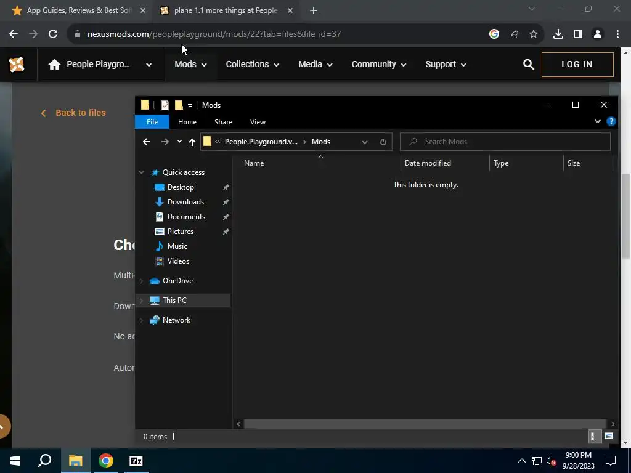This screenshot has width=631, height=473.
Task: Open the address bar history dropdown
Action: (x=365, y=142)
